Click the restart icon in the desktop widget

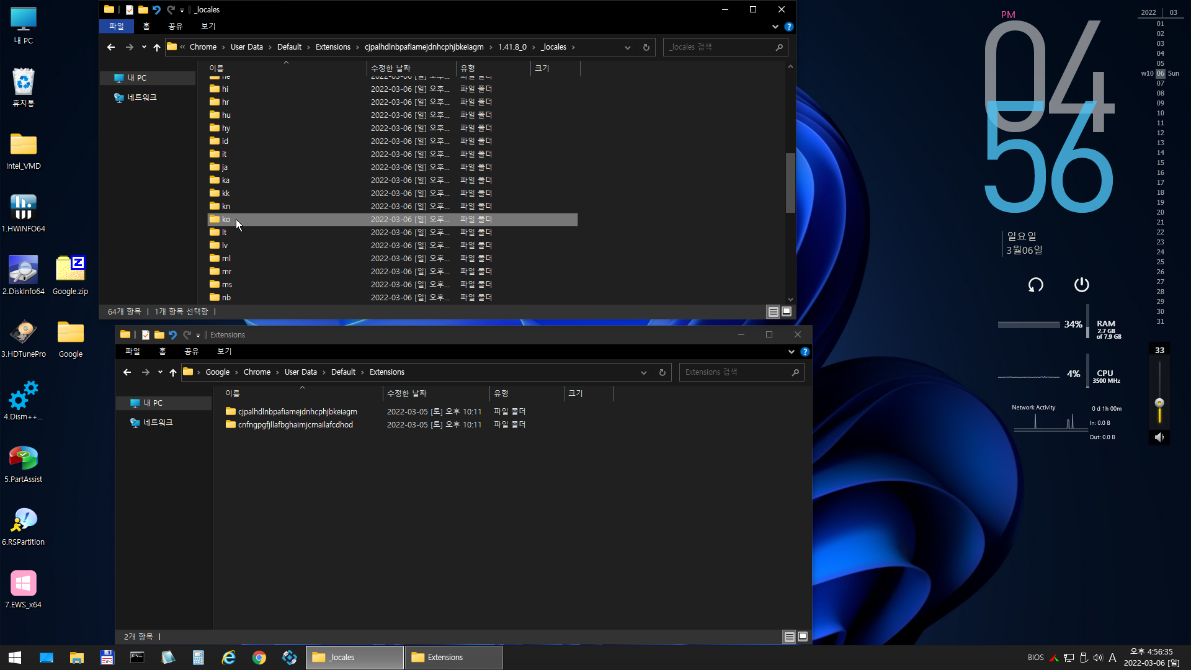click(1036, 285)
